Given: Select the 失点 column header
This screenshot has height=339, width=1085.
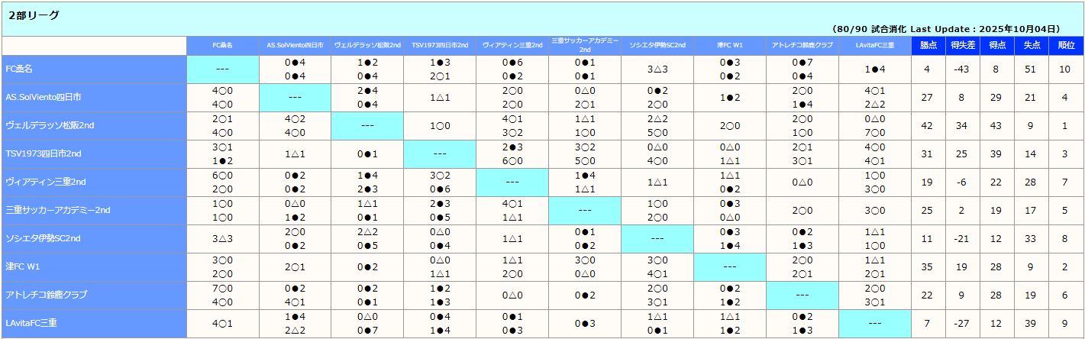Looking at the screenshot, I should 1031,45.
